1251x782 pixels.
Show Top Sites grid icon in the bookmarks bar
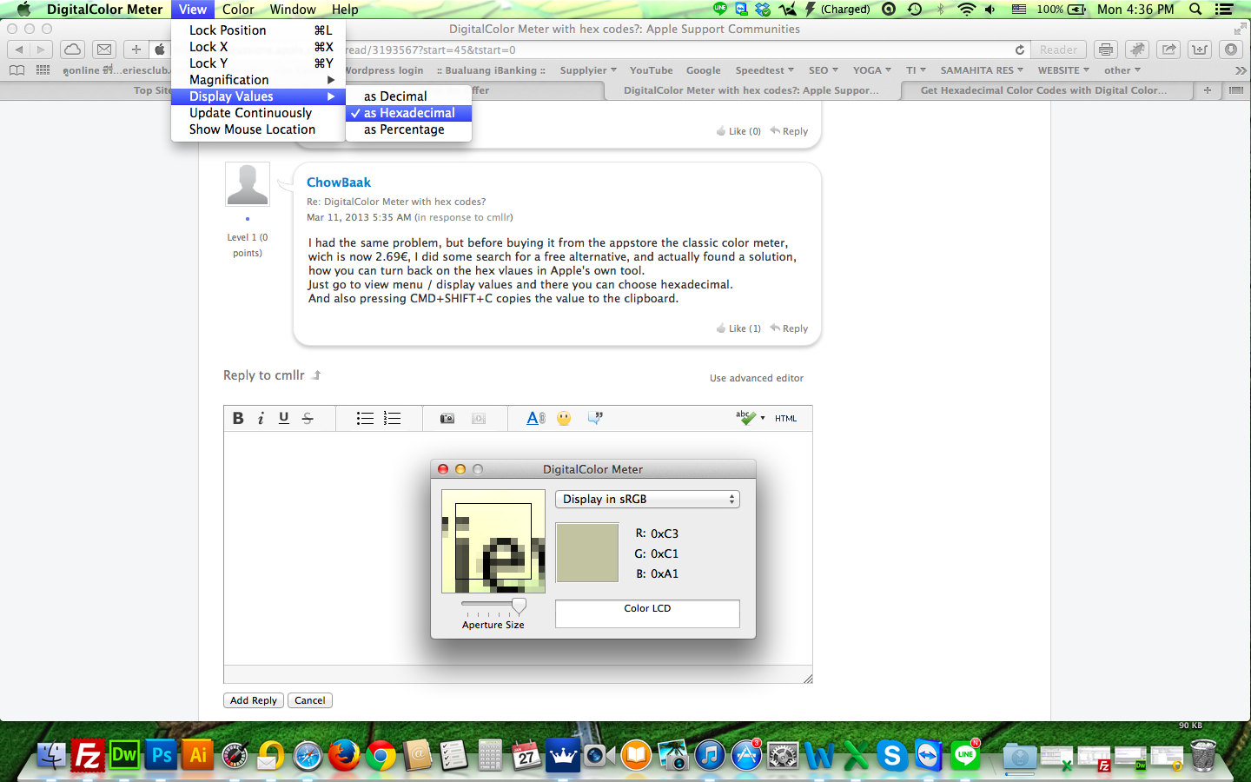point(43,70)
